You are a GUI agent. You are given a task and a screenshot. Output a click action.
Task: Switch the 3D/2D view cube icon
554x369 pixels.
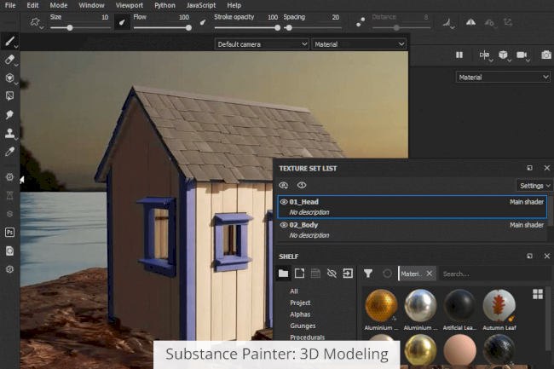pos(503,55)
